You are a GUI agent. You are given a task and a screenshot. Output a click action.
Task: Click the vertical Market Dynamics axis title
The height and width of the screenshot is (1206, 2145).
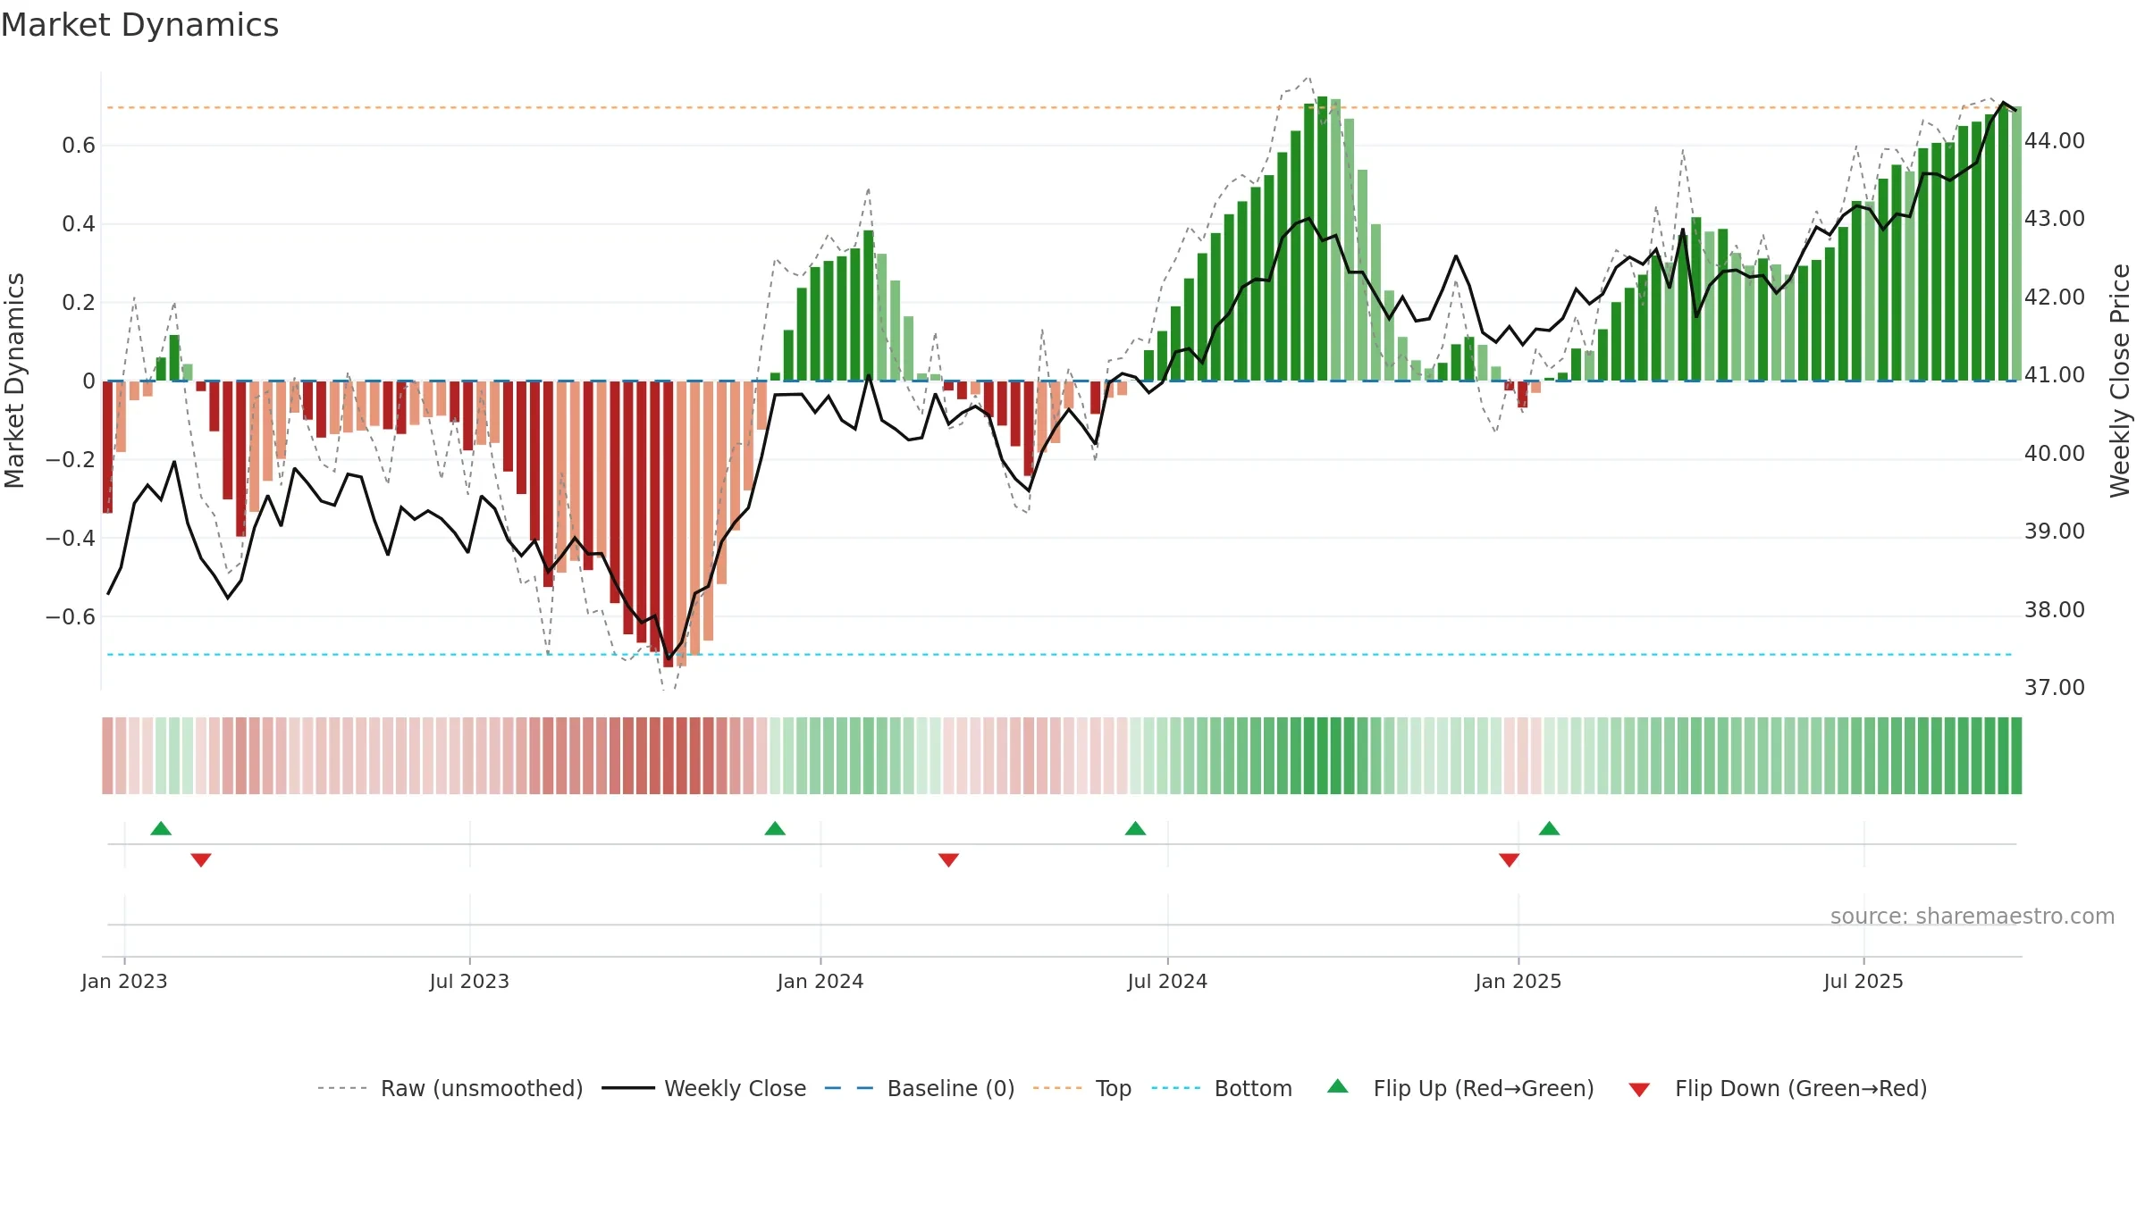[x=14, y=381]
